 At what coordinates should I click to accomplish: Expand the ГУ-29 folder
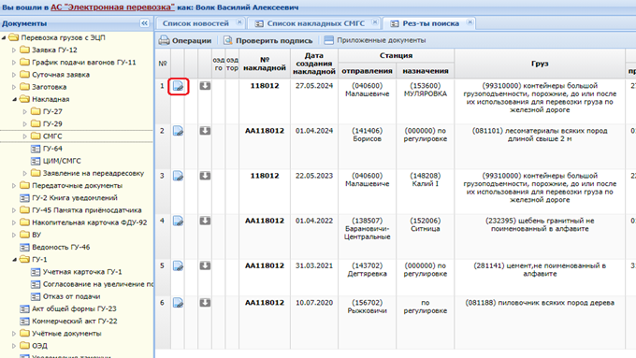(x=24, y=124)
